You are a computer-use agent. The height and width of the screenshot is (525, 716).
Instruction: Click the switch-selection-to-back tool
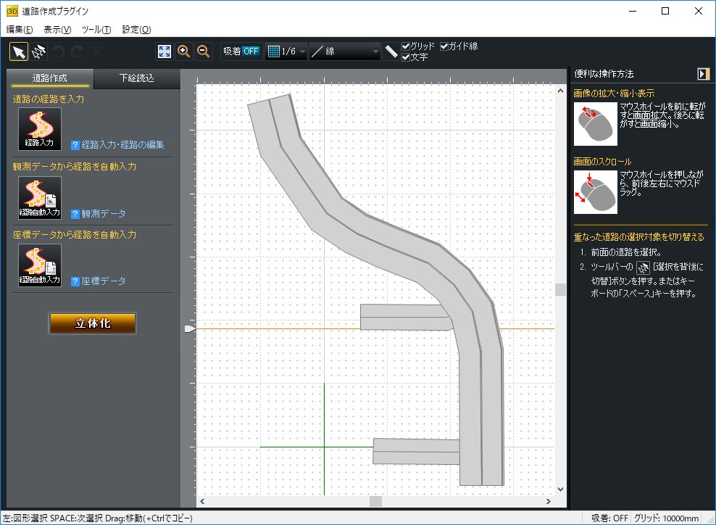click(x=39, y=51)
